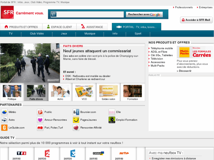Image resolution: width=214 pixels, height=160 pixels.
Task: Open the Multi-Packs link in product list
Action: point(157,66)
